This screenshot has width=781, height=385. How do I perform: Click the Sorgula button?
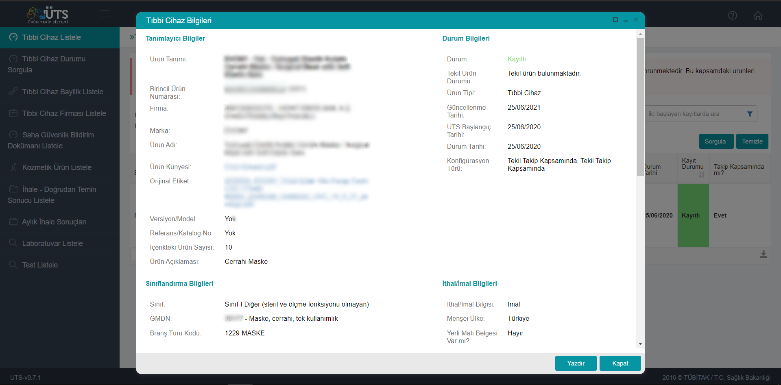pyautogui.click(x=715, y=141)
